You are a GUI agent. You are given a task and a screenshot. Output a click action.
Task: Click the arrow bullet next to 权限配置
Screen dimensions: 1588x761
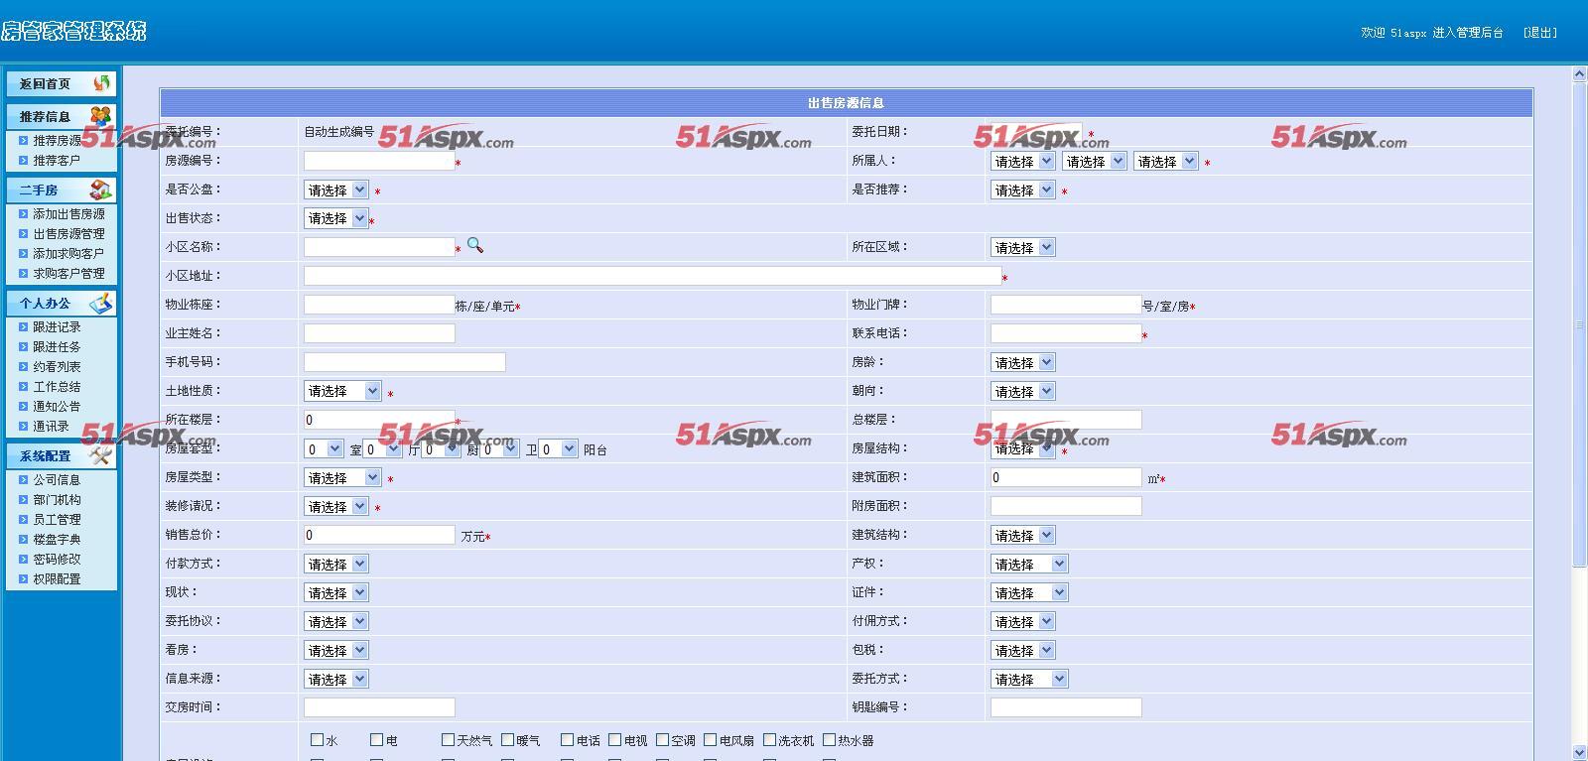tap(24, 578)
